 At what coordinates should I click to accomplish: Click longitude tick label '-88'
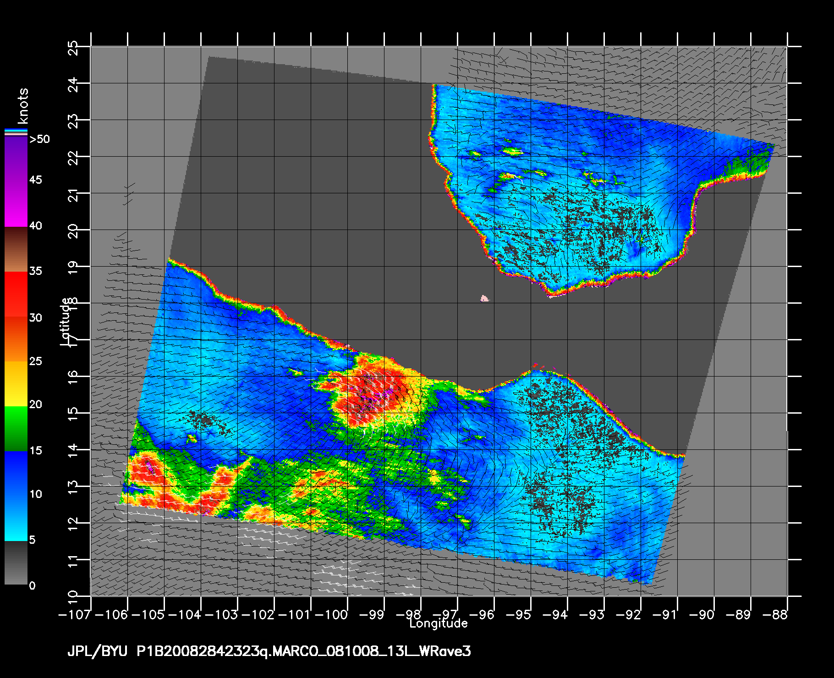(x=775, y=614)
